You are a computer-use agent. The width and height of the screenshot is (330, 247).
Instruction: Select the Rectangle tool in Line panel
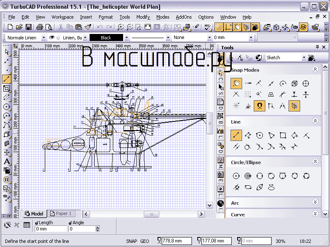click(x=283, y=135)
